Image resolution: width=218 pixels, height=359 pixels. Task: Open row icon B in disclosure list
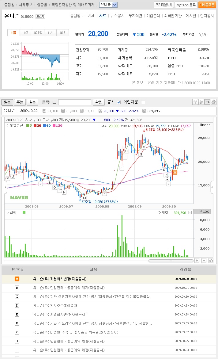17,288
